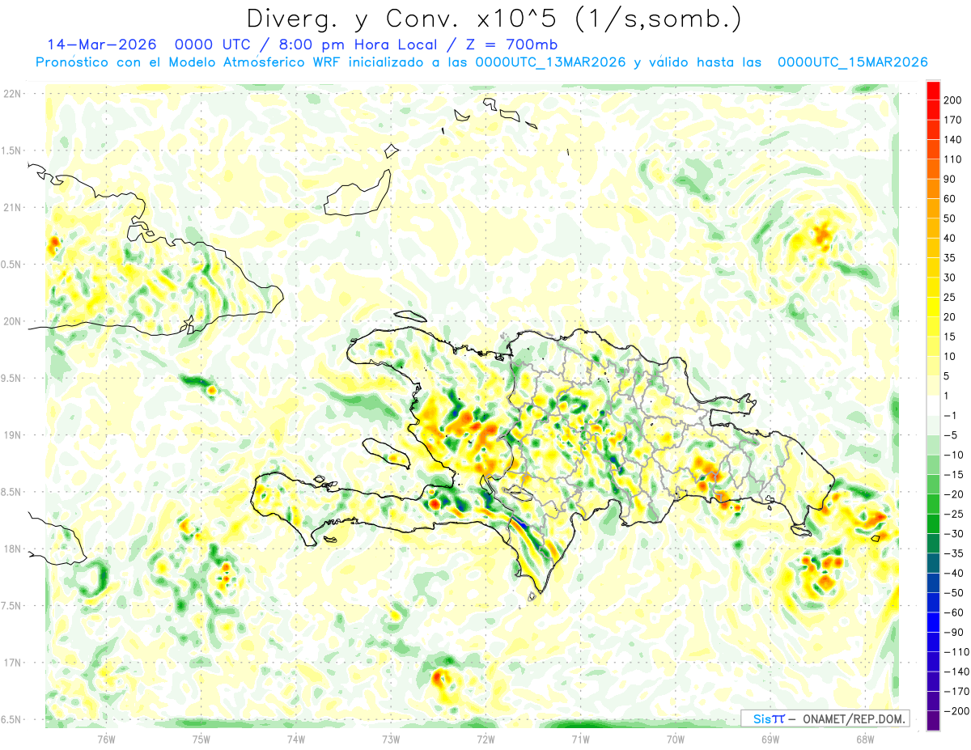Screen dimensions: 971x750
Task: Click the positive "35" colorbar label
Action: click(x=949, y=258)
